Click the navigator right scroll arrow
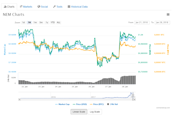The image size is (177, 119). (x=134, y=99)
